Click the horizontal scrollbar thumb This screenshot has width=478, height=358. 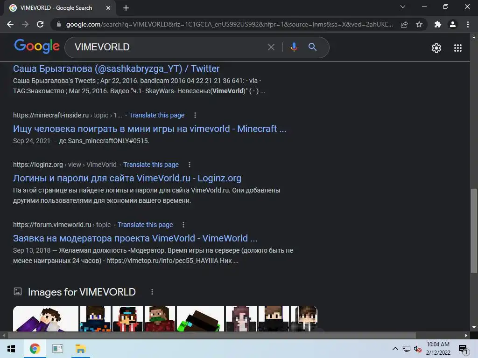point(212,335)
